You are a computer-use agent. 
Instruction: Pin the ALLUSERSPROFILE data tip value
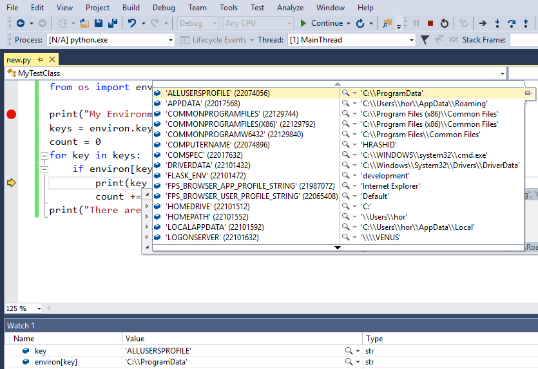click(x=528, y=93)
